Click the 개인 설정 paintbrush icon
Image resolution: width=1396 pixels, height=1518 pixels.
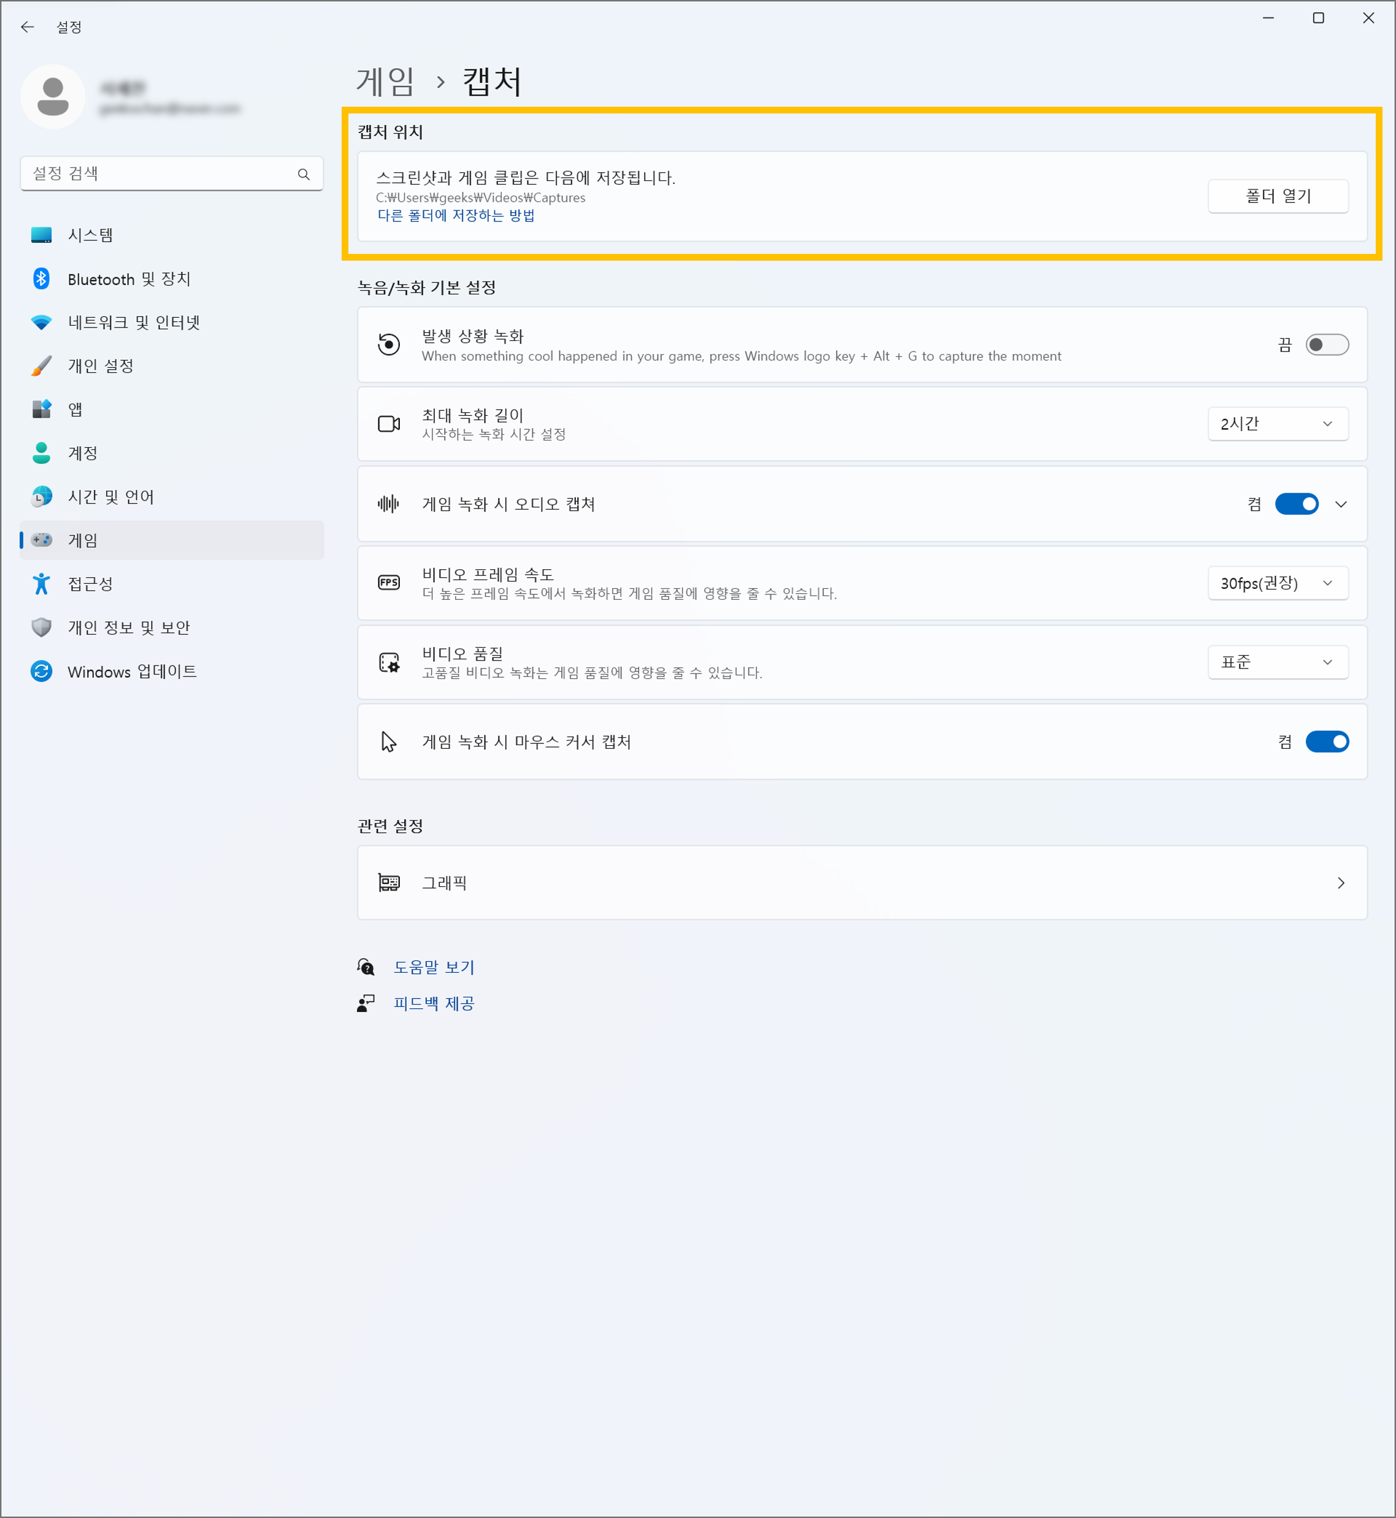click(x=42, y=366)
